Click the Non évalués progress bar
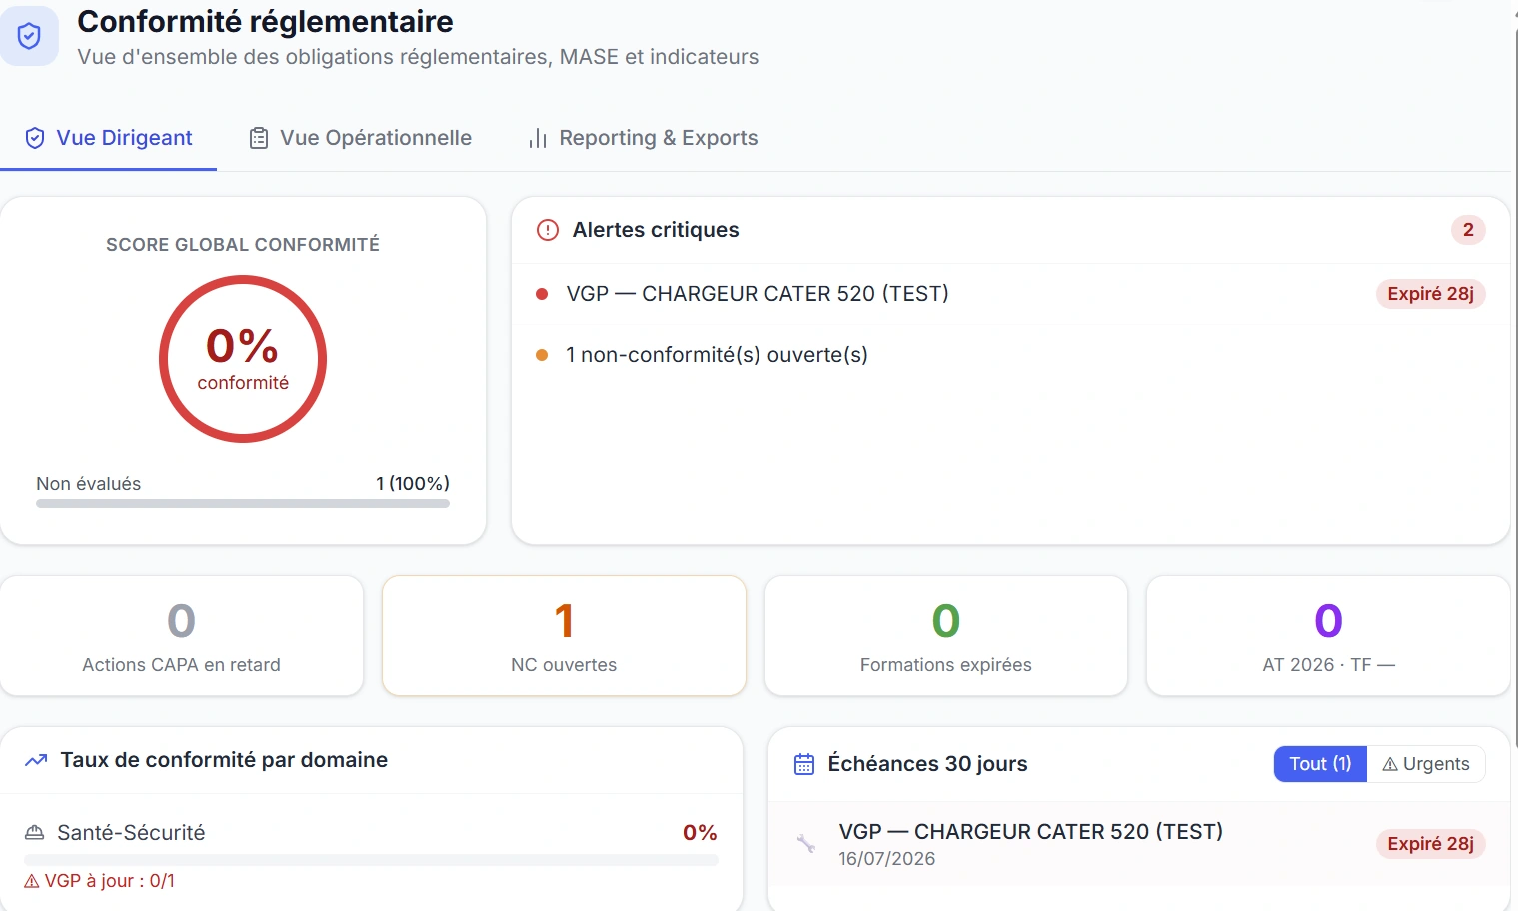The width and height of the screenshot is (1518, 911). click(243, 504)
